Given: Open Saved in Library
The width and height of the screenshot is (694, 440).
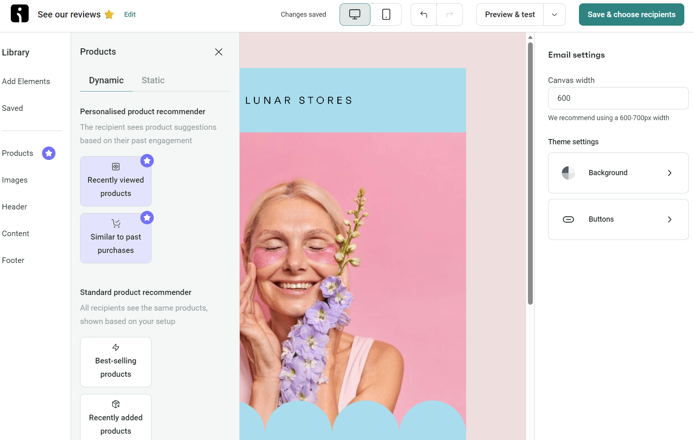Looking at the screenshot, I should click(12, 108).
